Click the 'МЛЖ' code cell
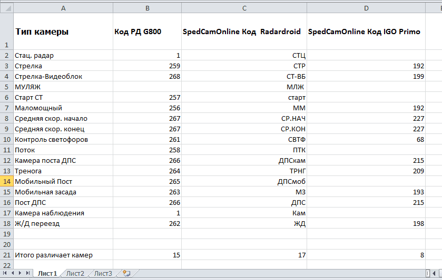 coord(244,87)
